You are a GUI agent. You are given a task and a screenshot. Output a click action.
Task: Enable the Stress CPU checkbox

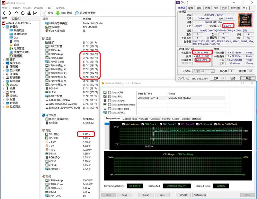110,93
